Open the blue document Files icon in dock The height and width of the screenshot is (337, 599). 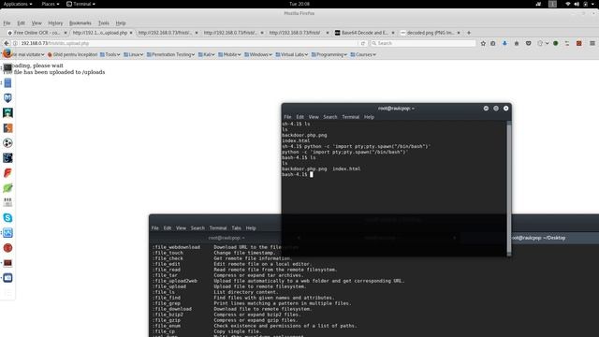tap(7, 83)
